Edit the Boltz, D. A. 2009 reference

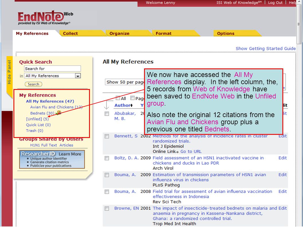[282, 158]
